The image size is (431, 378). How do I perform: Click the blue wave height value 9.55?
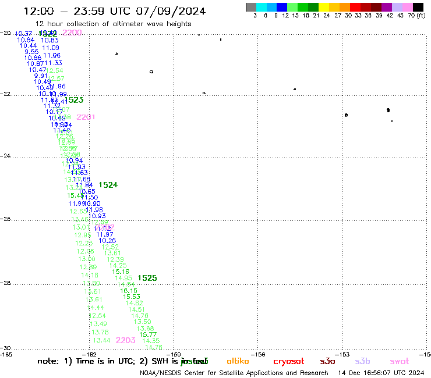pyautogui.click(x=31, y=52)
